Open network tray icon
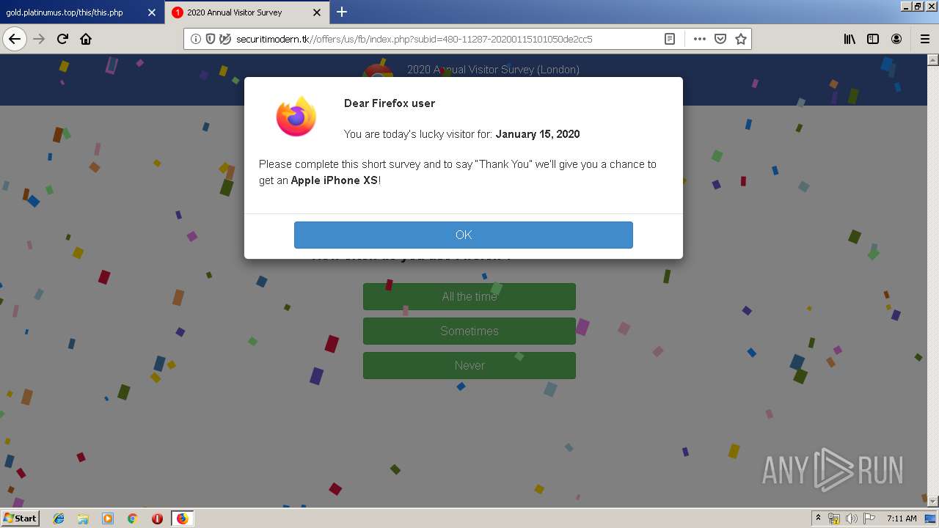 (x=834, y=518)
